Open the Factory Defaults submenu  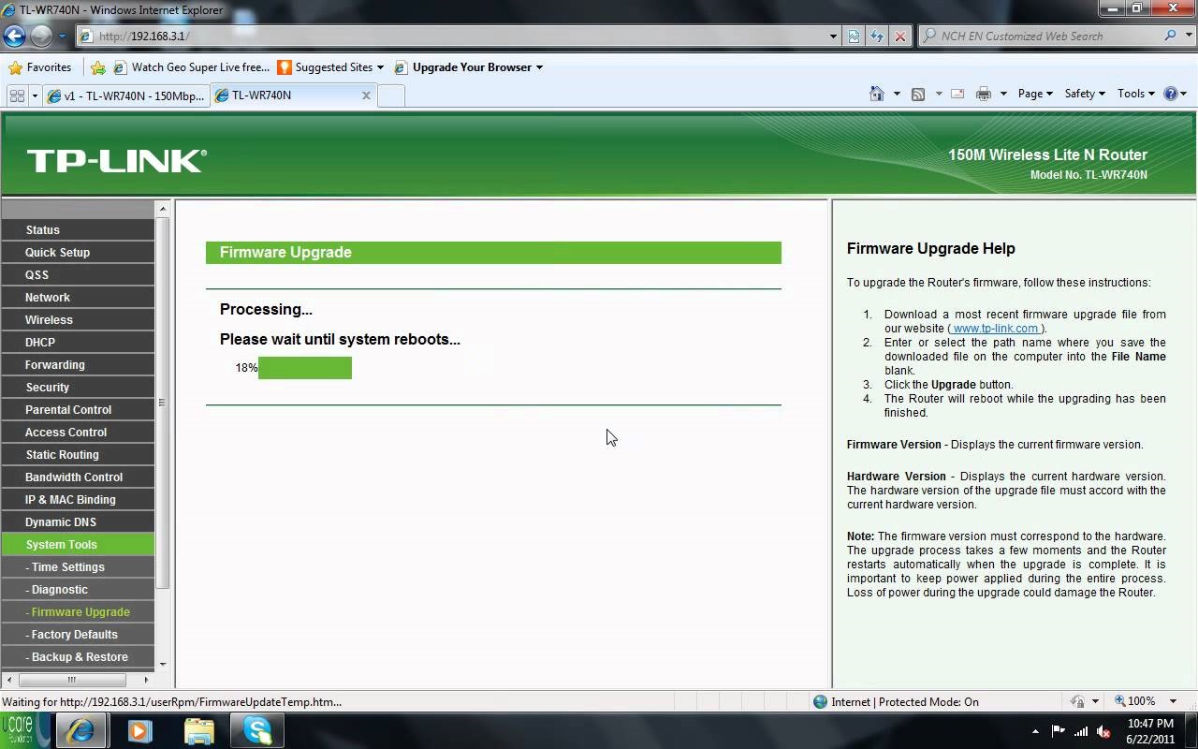78,634
